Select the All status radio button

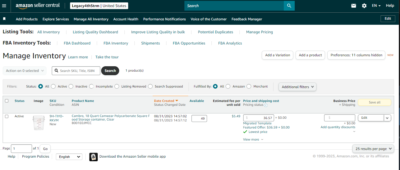point(41,86)
